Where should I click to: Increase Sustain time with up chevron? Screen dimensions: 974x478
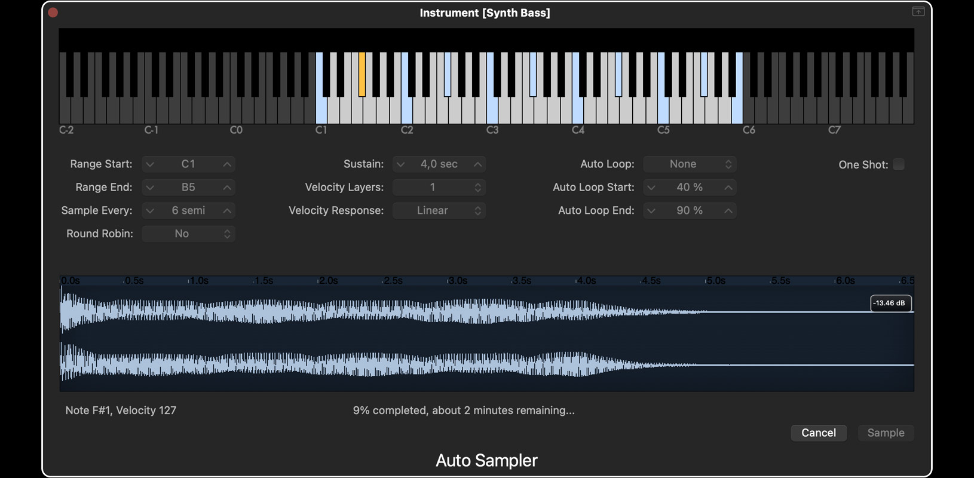pos(478,164)
